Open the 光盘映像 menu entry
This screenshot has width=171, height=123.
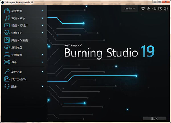coord(24,55)
